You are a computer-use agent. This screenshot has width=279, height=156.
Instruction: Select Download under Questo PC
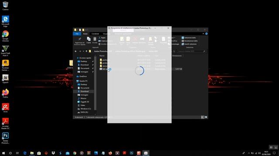pos(84,91)
